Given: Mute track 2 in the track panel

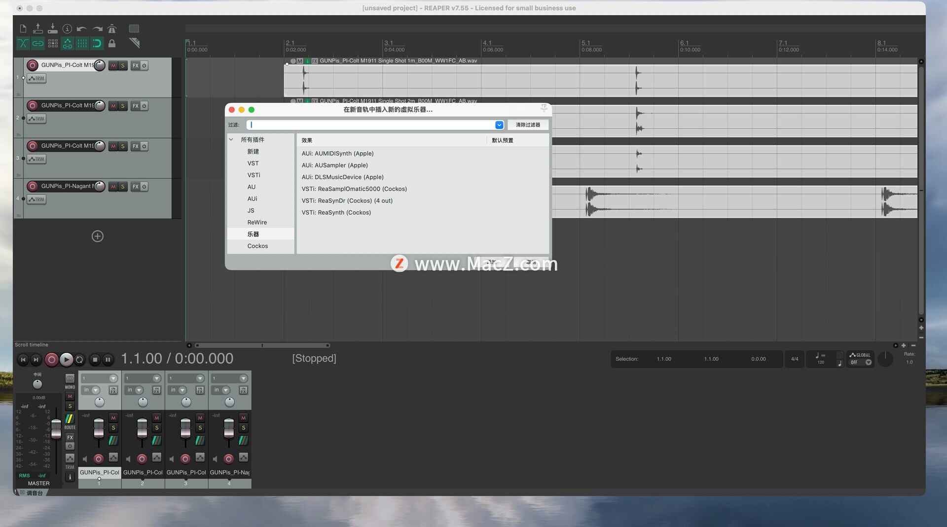Looking at the screenshot, I should coord(113,106).
